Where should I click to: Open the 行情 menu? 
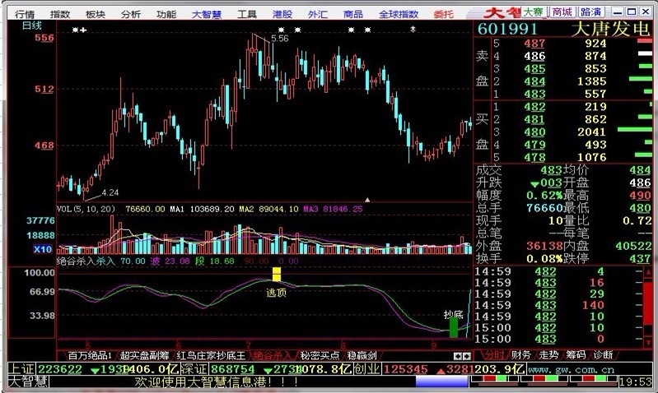(x=25, y=14)
